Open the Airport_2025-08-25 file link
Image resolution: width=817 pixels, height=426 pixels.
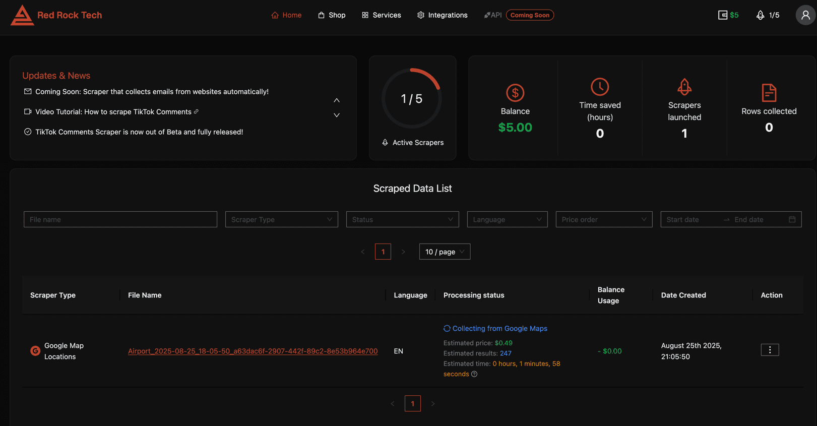(253, 351)
